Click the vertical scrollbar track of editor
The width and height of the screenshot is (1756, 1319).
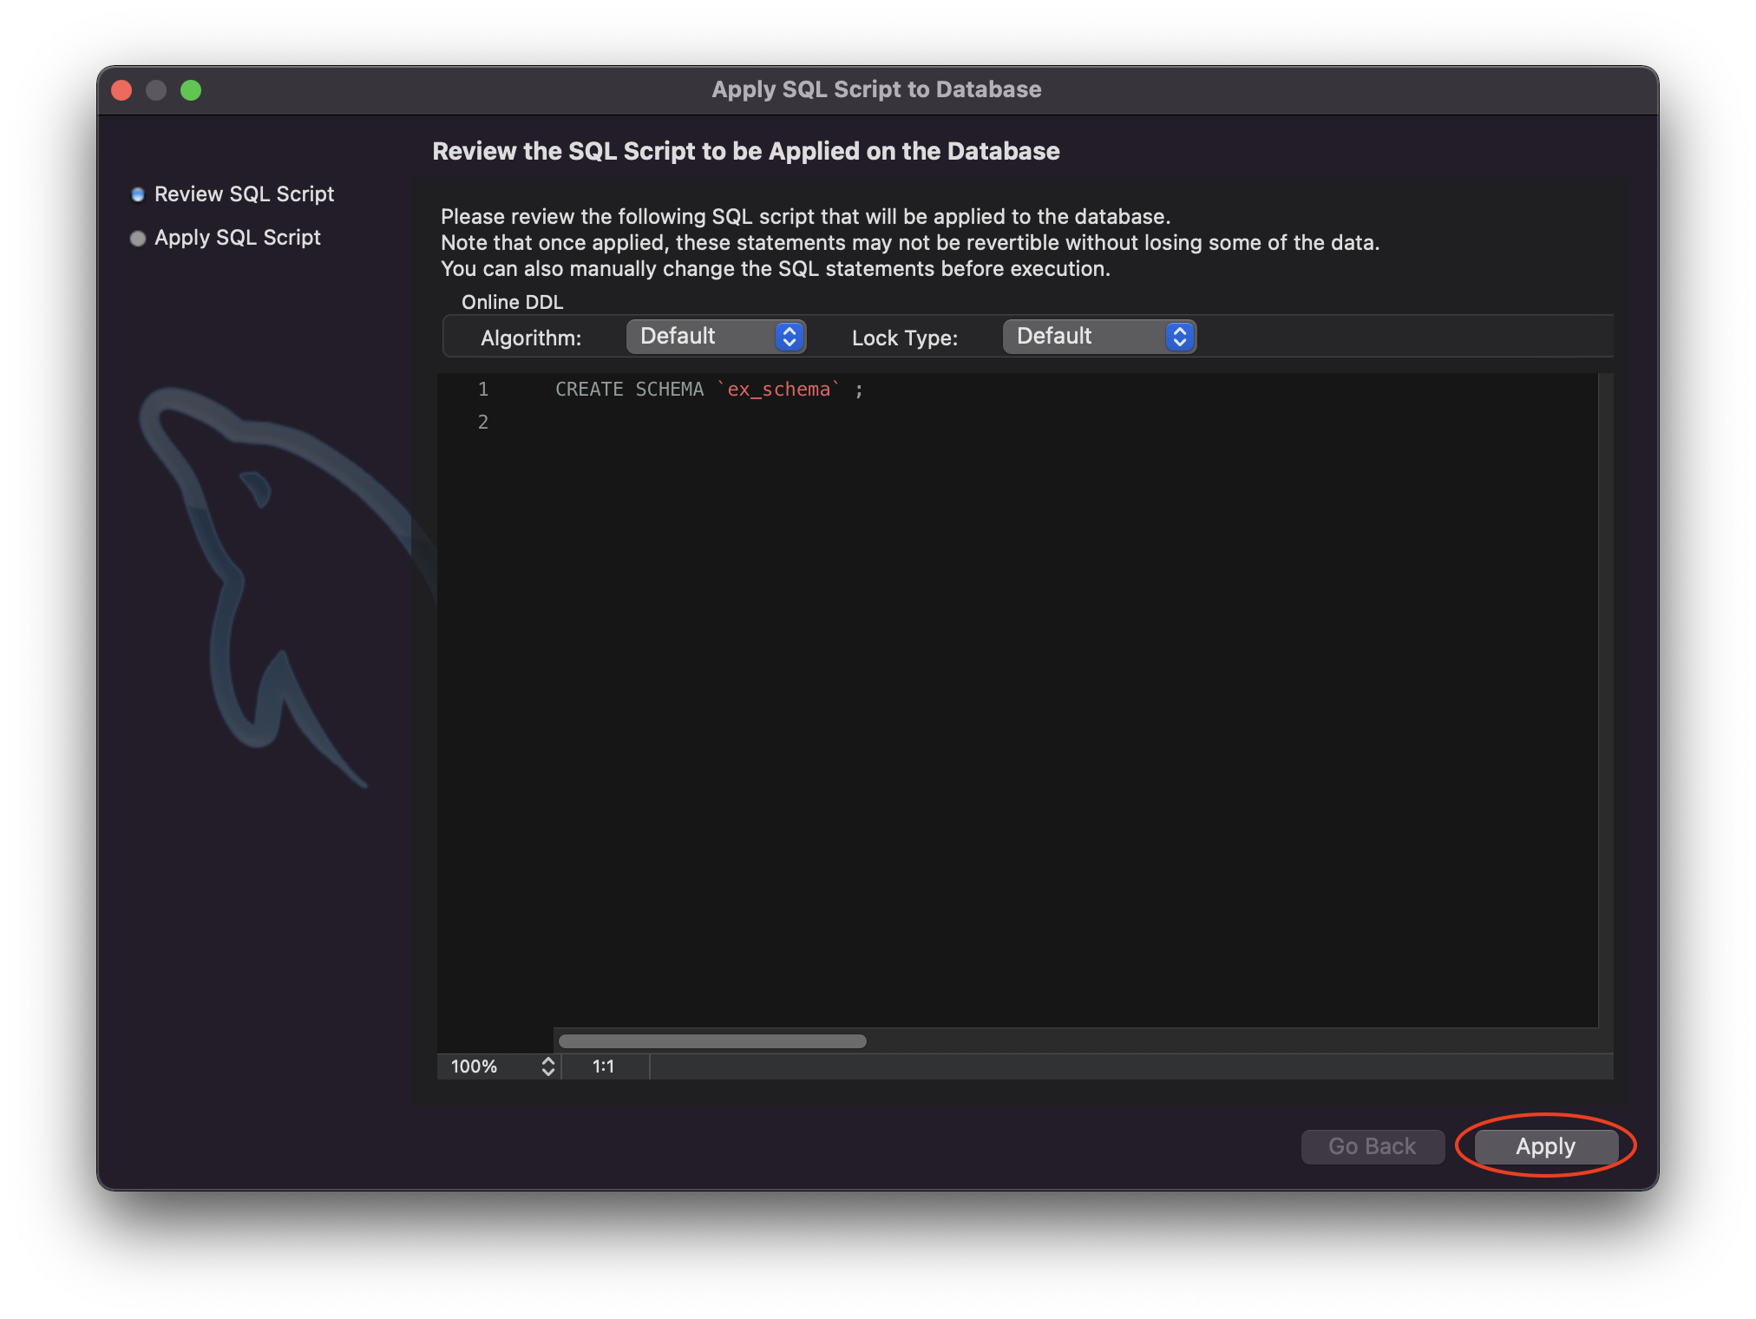pos(1605,694)
